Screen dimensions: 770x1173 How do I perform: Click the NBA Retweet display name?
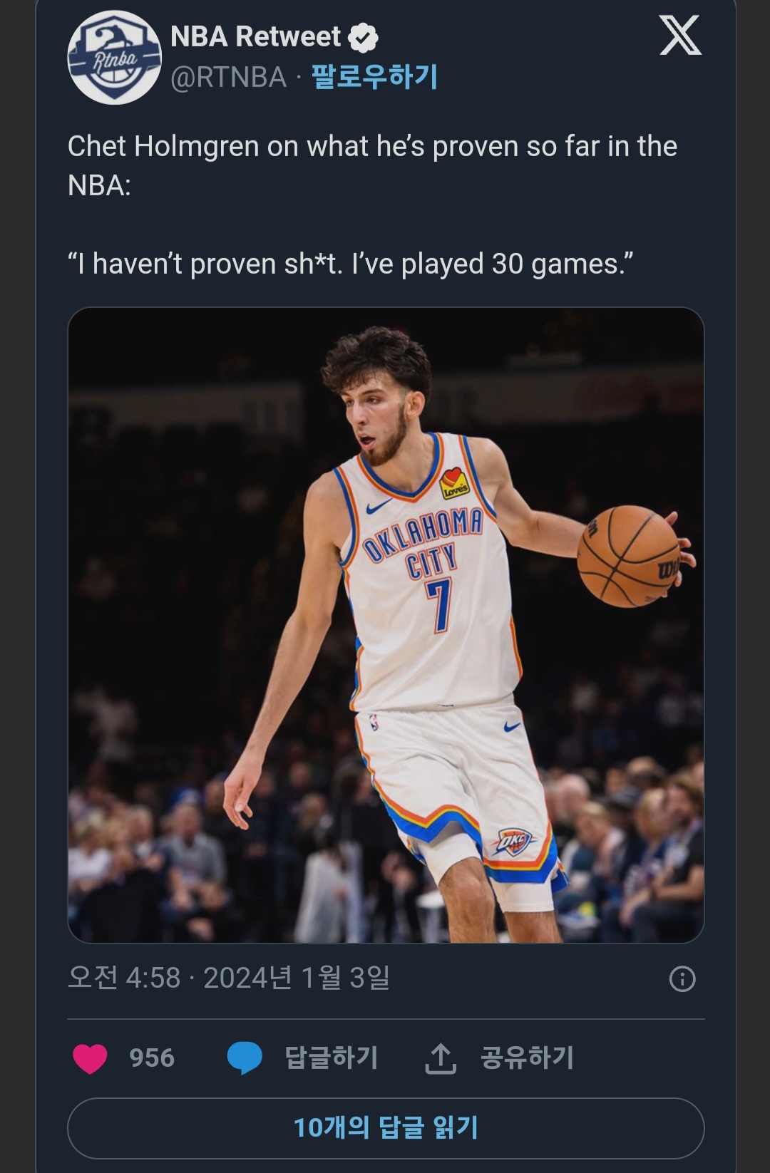pos(255,36)
